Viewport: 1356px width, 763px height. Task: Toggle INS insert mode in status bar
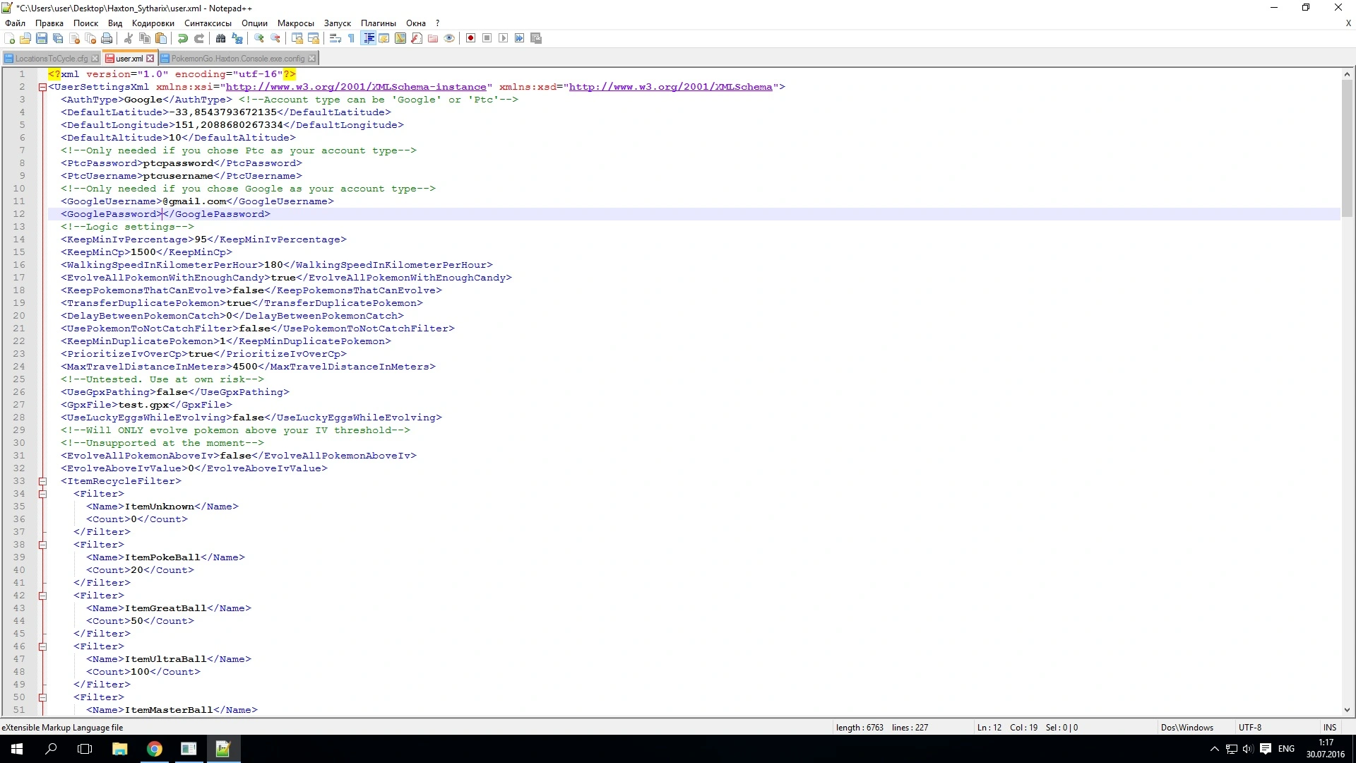pos(1330,727)
